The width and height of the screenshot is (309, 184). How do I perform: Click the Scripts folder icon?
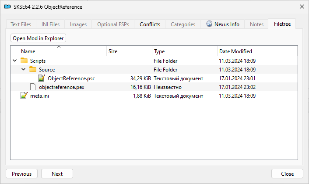click(24, 61)
